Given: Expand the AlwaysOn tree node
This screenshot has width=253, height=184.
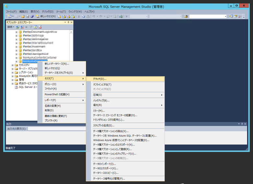Looking at the screenshot, I should (13, 76).
